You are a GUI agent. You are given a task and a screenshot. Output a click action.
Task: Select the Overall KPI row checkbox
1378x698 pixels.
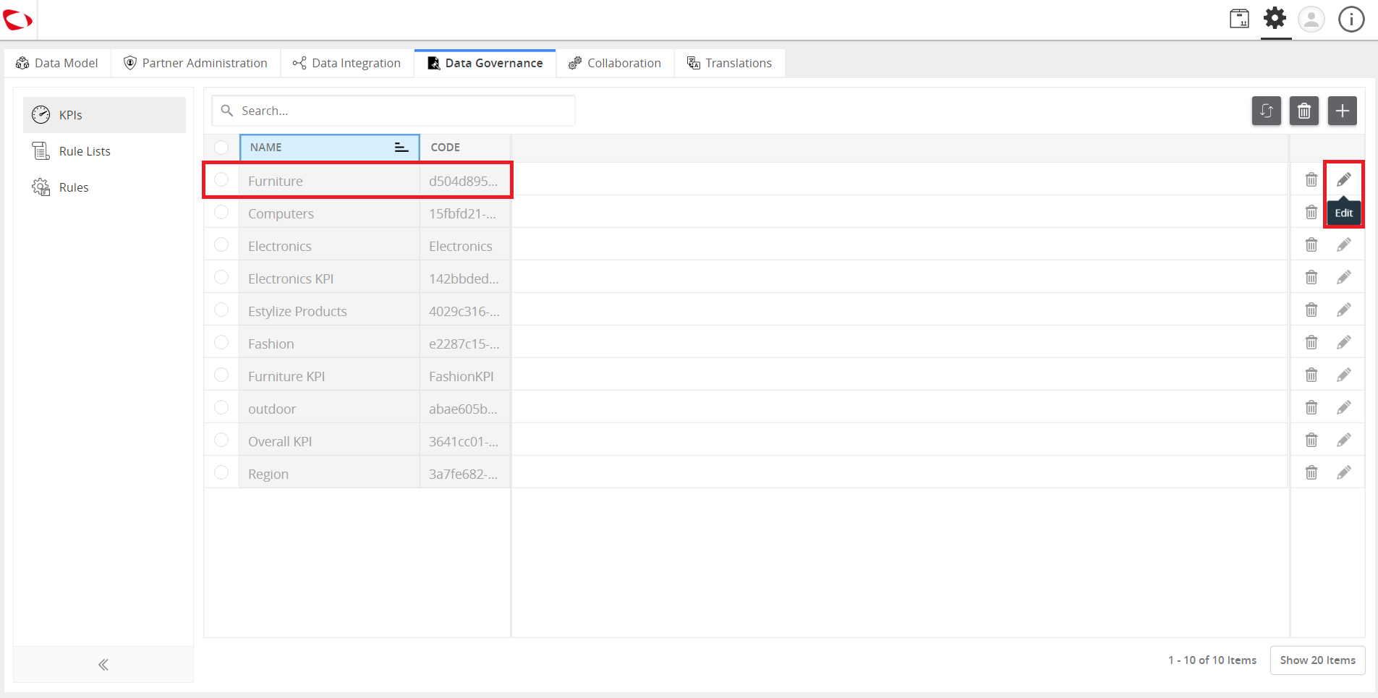coord(221,440)
